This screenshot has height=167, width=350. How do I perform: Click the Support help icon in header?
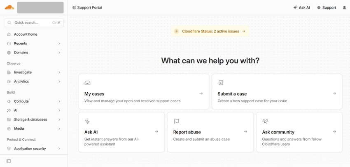[x=319, y=7]
